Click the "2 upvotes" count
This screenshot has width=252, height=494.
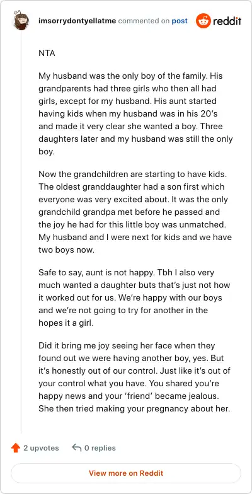tap(42, 447)
